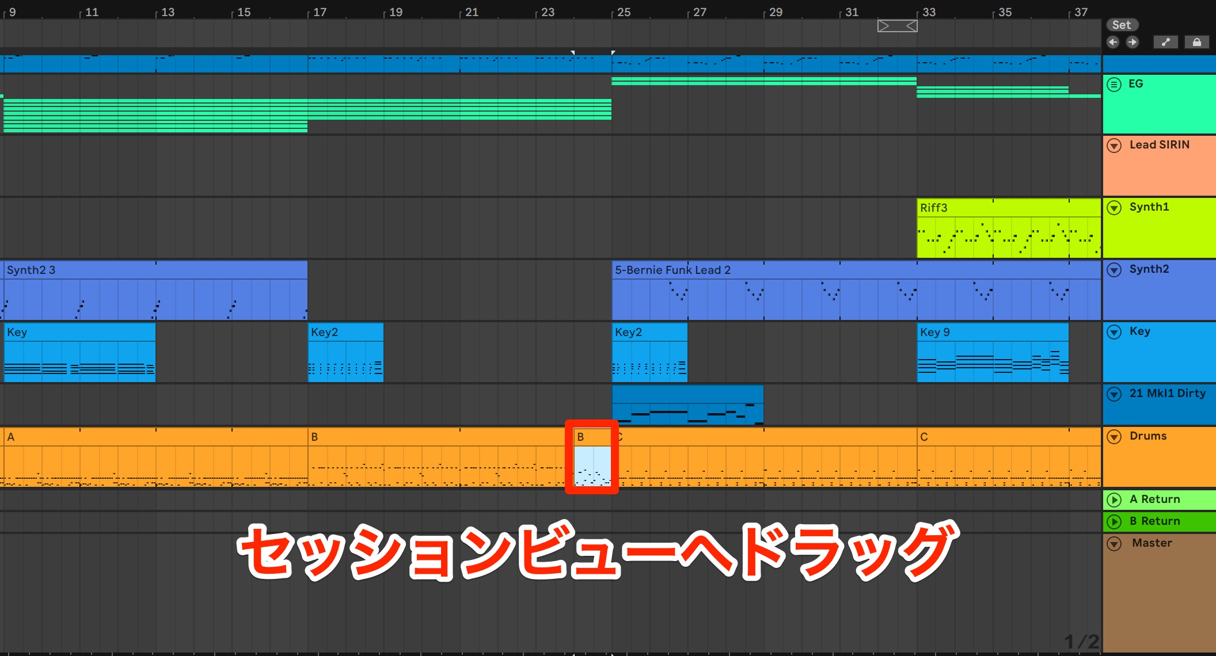Click bar 11 in the beat ruler

click(x=92, y=12)
